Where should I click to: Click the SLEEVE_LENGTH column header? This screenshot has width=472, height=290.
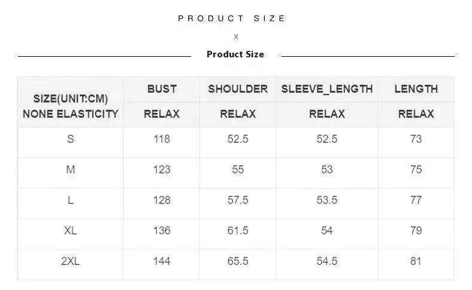point(327,89)
